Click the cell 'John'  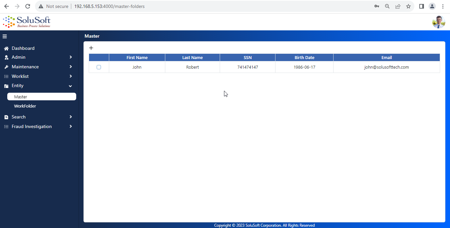pyautogui.click(x=137, y=67)
